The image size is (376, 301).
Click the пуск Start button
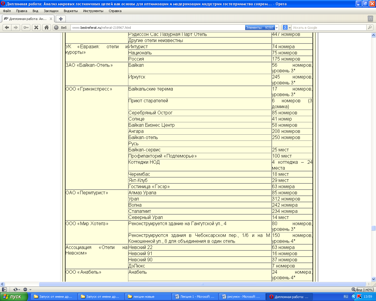pyautogui.click(x=14, y=297)
